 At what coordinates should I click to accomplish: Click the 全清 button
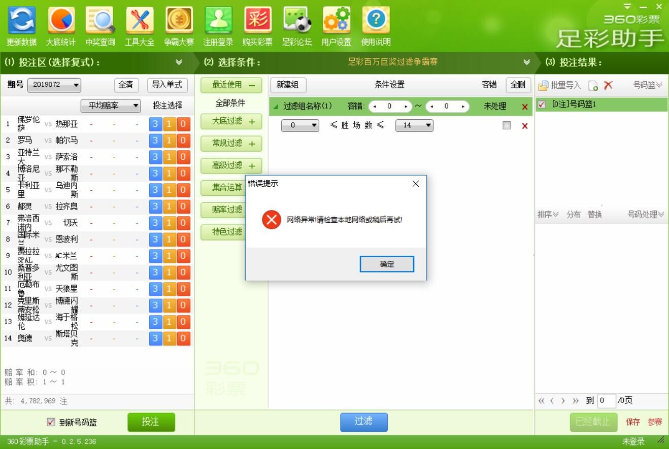coord(125,85)
